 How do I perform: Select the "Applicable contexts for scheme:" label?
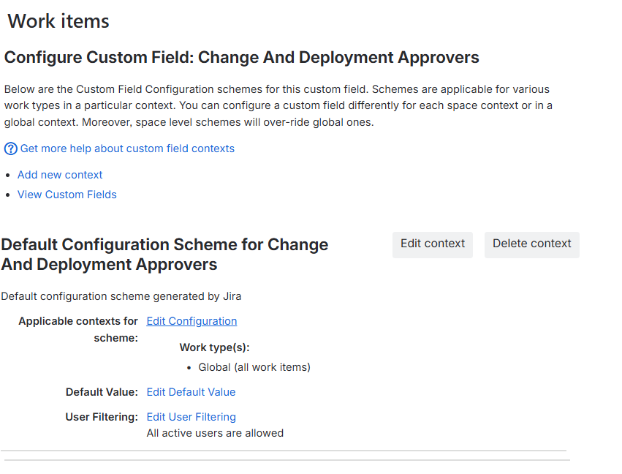coord(78,329)
